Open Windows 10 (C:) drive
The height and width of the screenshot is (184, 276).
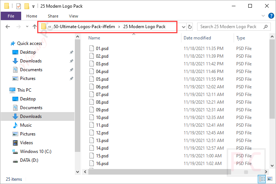[35, 152]
